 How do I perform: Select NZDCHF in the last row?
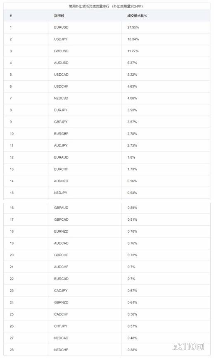click(x=61, y=349)
